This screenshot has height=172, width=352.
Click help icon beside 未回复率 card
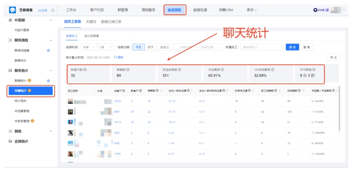click(222, 70)
